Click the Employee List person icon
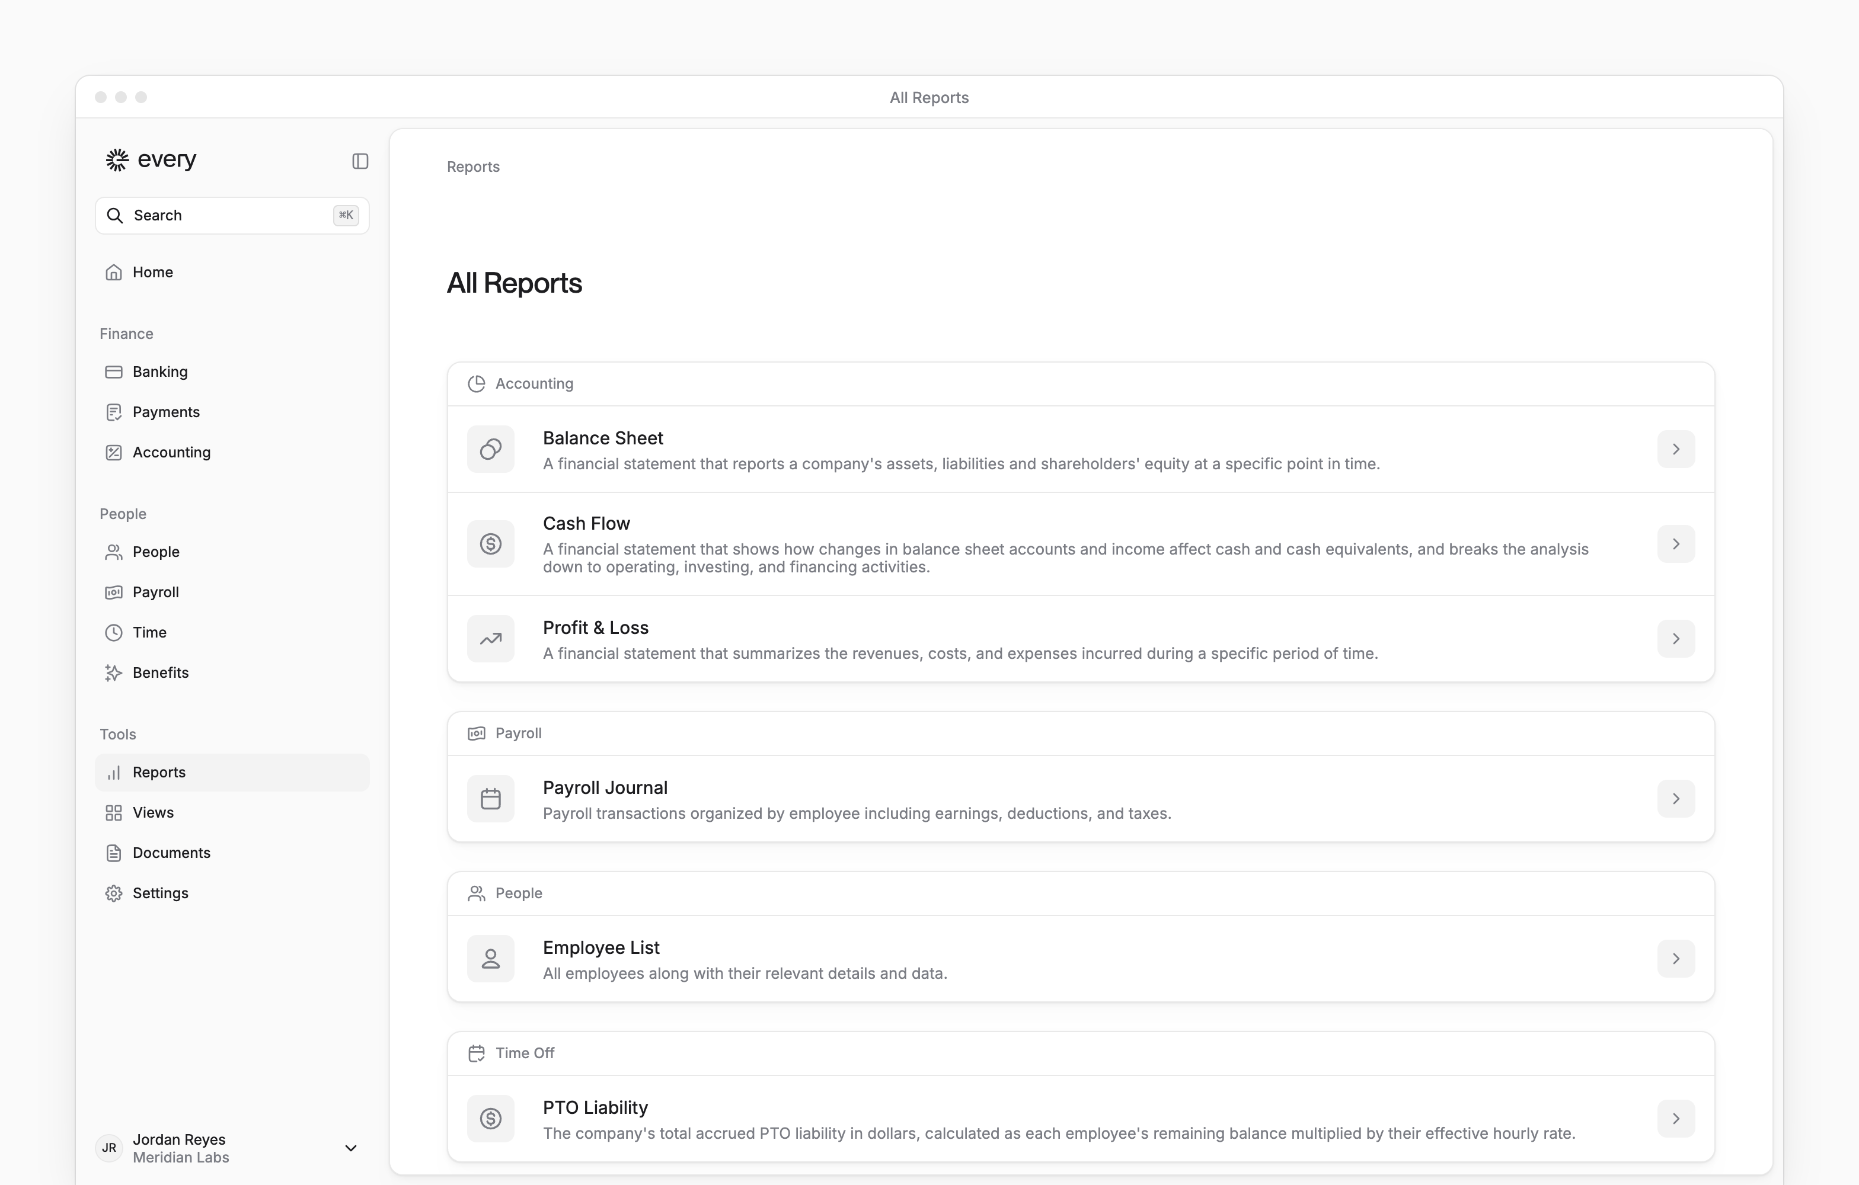Image resolution: width=1859 pixels, height=1185 pixels. (x=490, y=958)
